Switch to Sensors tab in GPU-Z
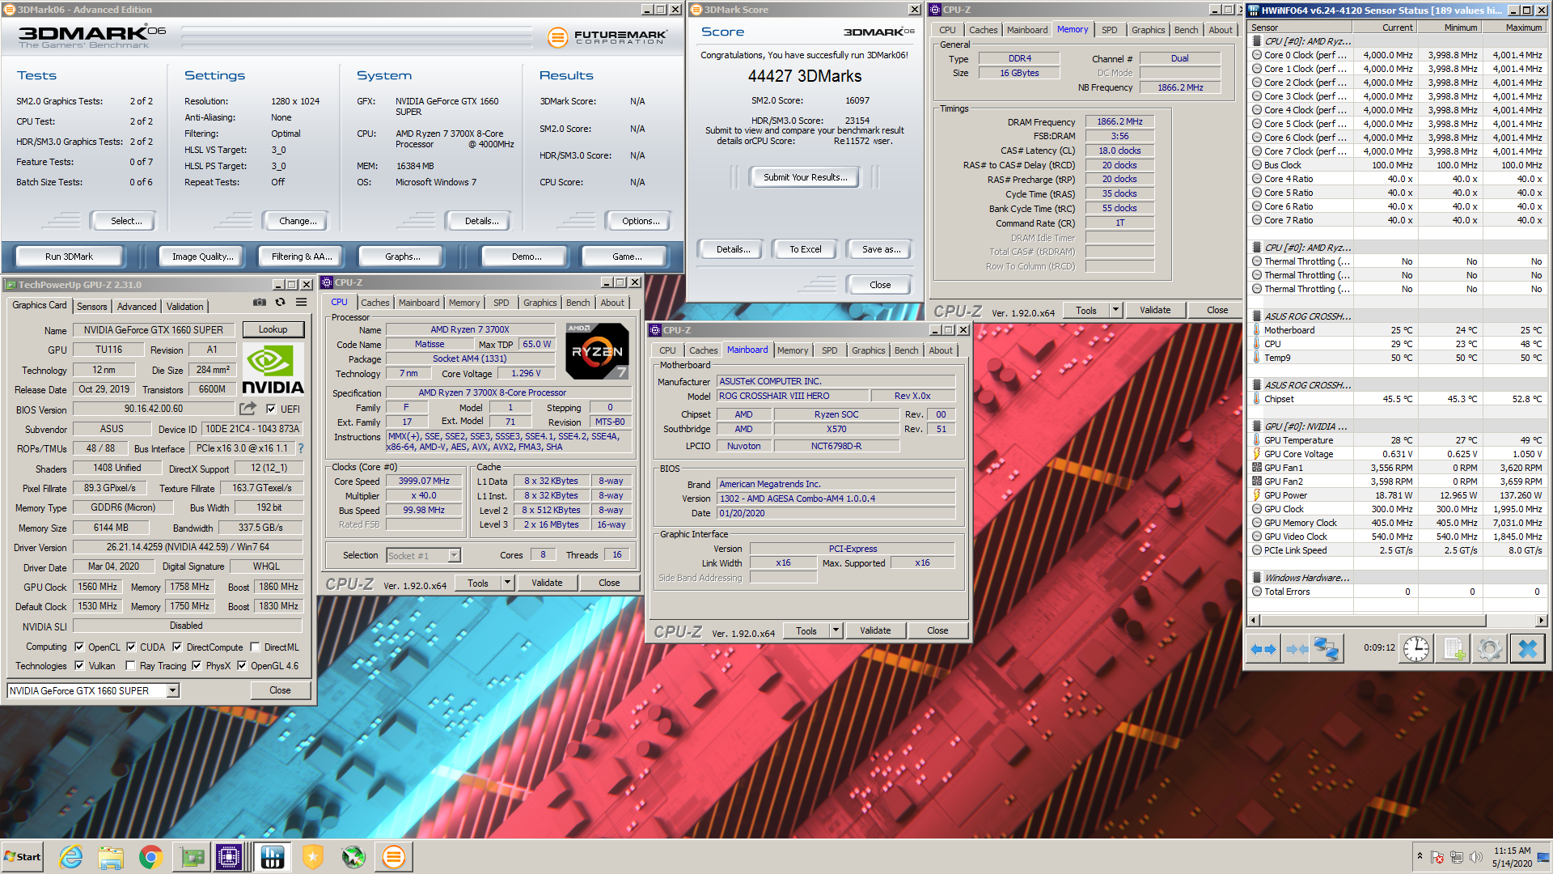1553x874 pixels. click(91, 307)
